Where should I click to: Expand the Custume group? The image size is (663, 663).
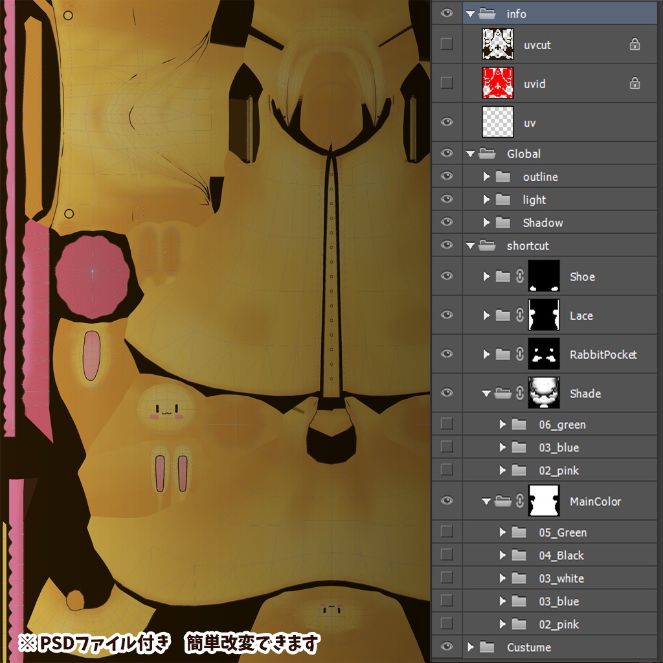(471, 647)
